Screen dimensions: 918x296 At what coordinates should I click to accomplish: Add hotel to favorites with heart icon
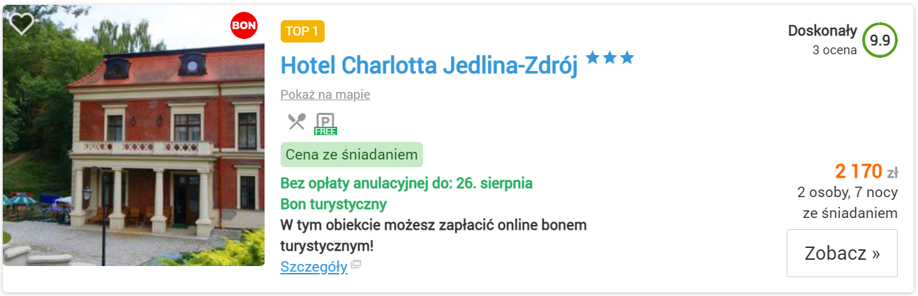pos(22,24)
